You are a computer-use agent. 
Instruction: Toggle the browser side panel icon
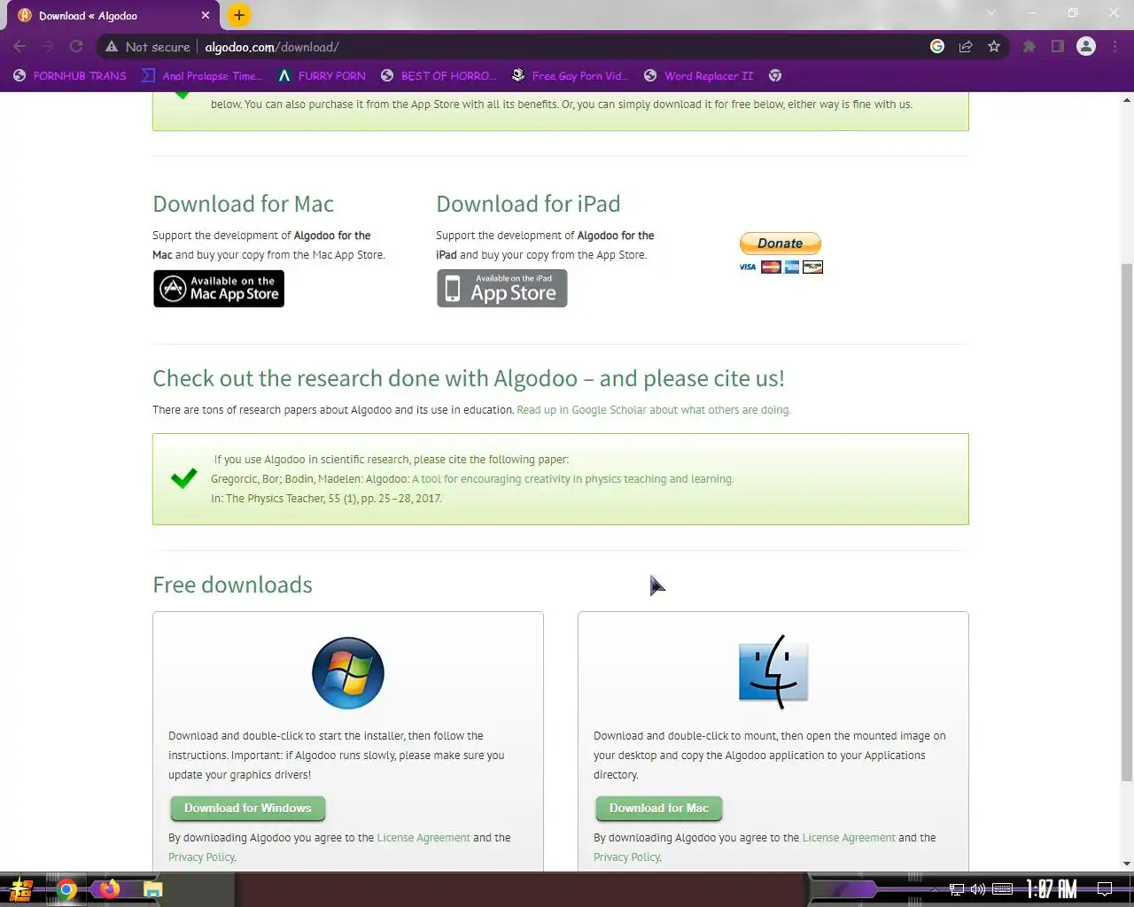tap(1058, 47)
